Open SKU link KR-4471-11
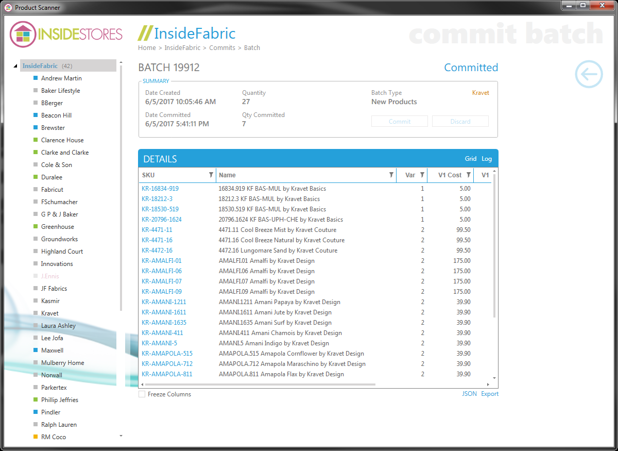This screenshot has height=451, width=618. (157, 230)
